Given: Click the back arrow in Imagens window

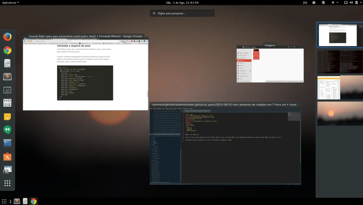Looking at the screenshot, I should pyautogui.click(x=238, y=47).
